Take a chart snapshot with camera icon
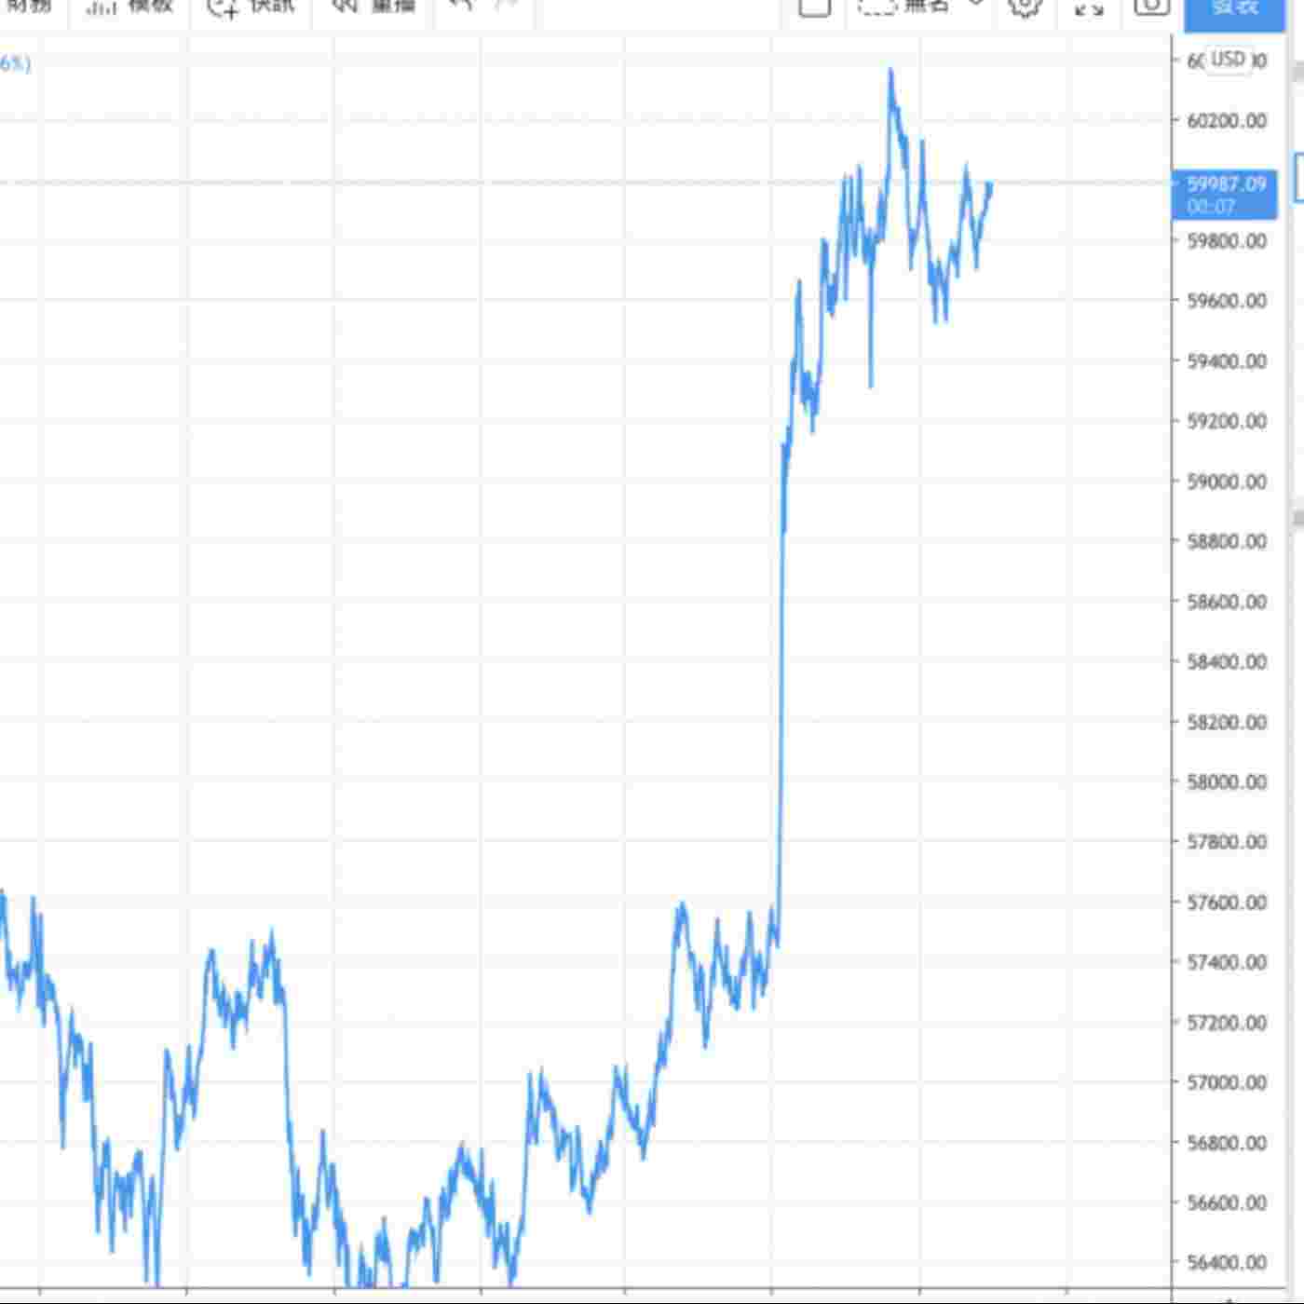Screen dimensions: 1304x1304 pyautogui.click(x=1151, y=7)
